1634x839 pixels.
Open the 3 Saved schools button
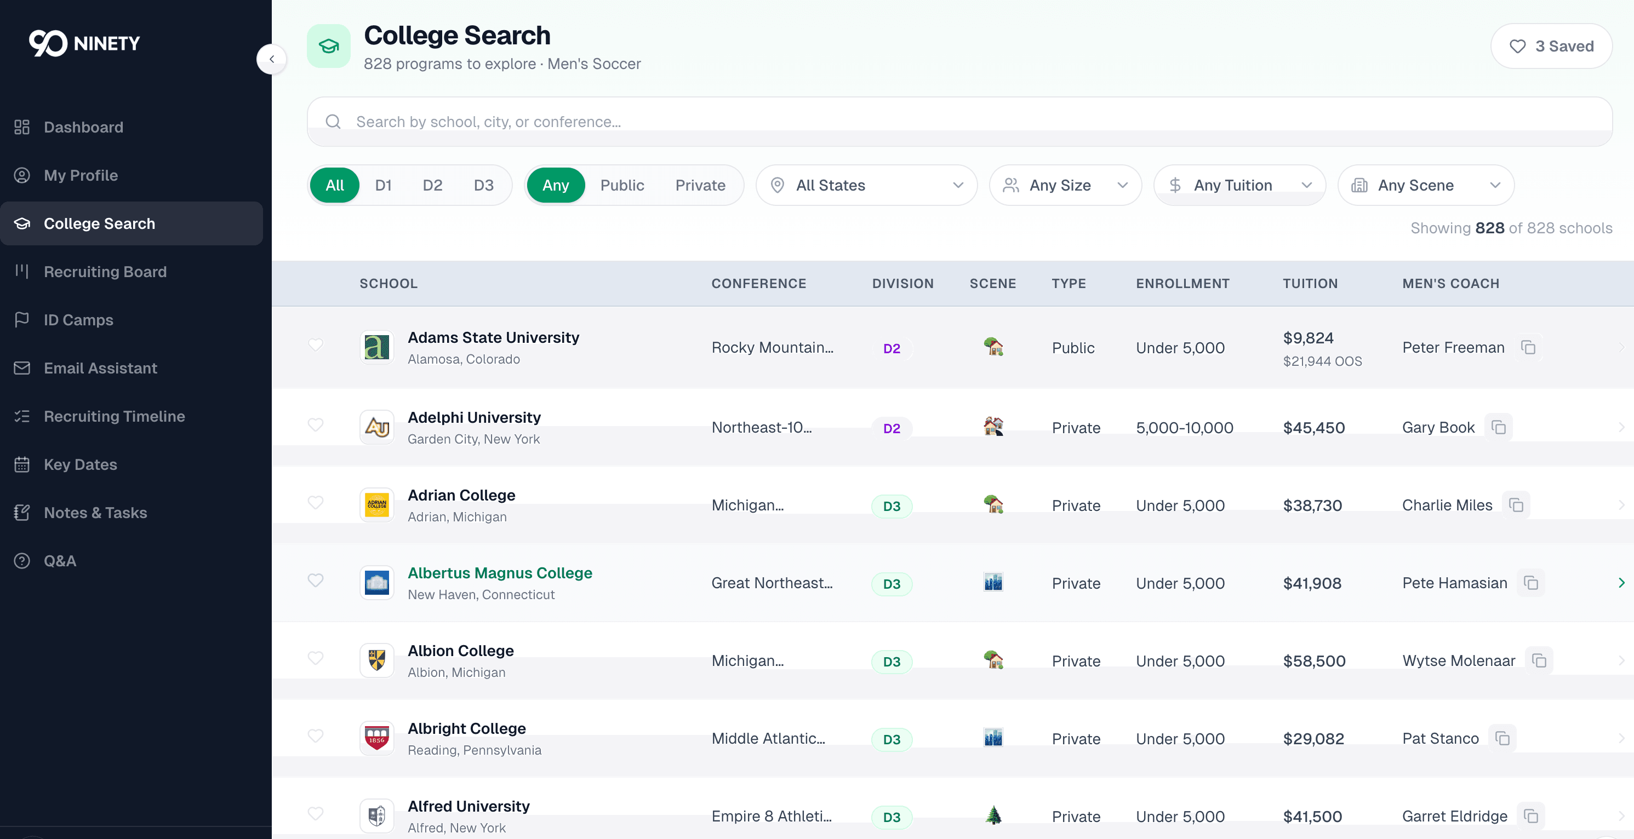[1551, 47]
